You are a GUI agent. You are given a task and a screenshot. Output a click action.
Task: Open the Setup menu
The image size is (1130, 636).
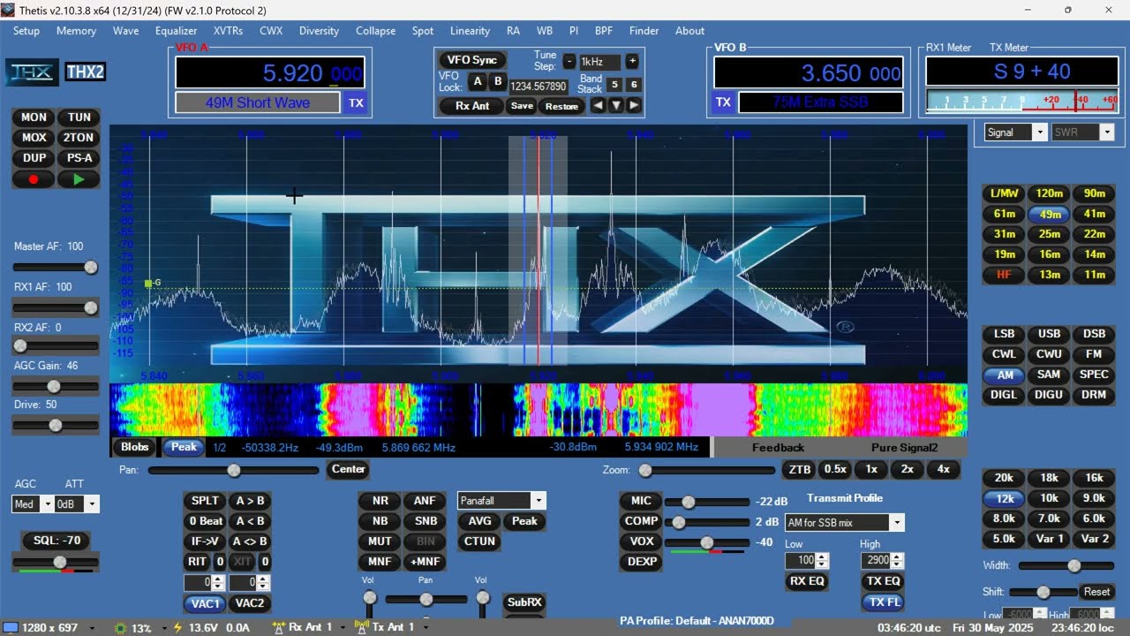click(x=26, y=30)
